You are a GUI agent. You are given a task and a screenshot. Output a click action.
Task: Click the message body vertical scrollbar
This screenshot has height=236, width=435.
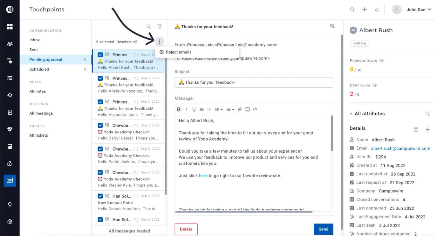tap(332, 133)
